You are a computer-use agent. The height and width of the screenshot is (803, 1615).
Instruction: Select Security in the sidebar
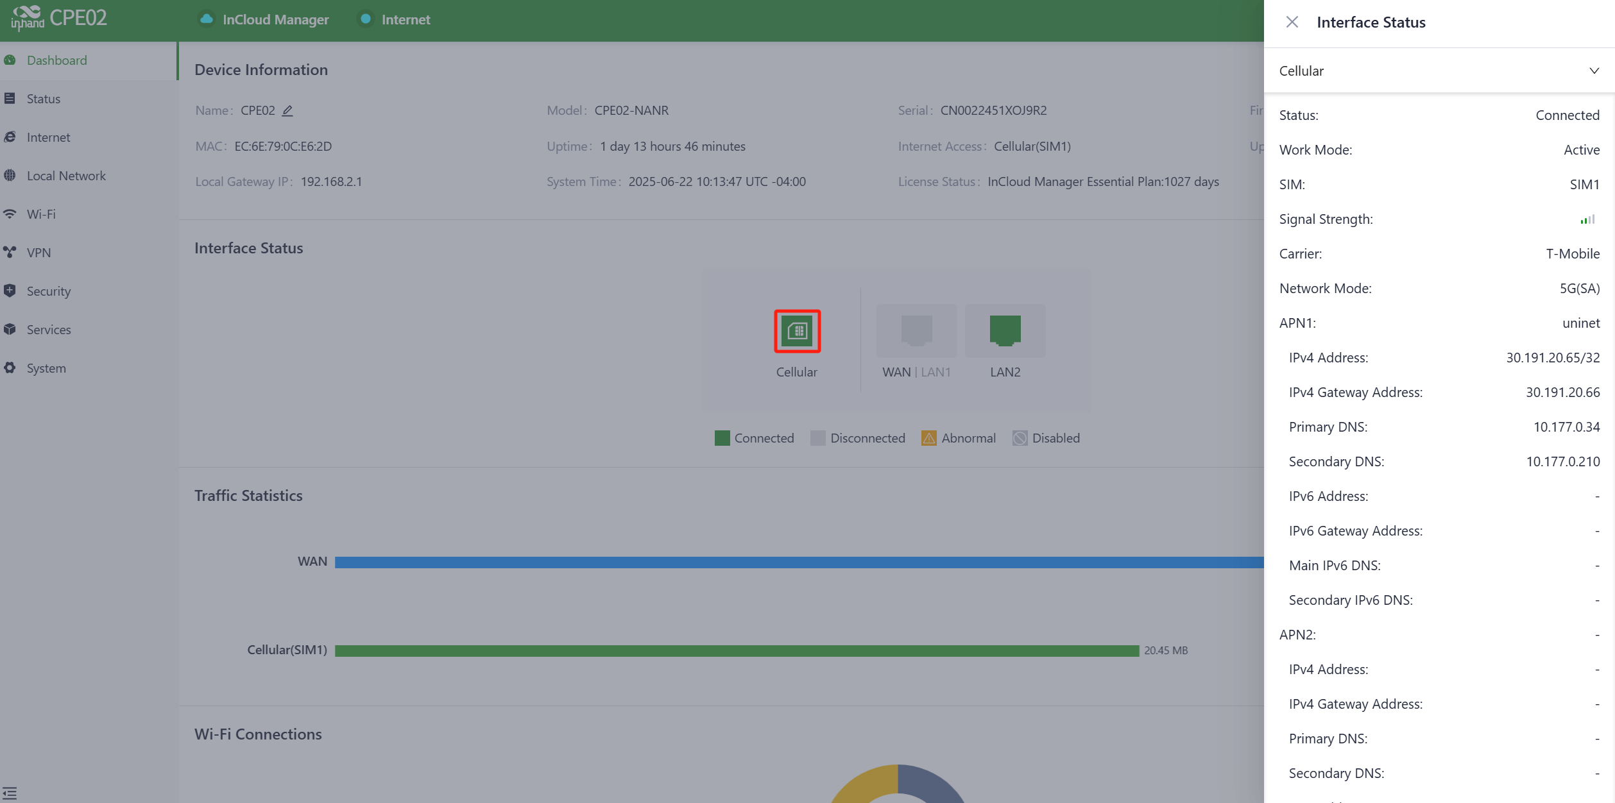[x=49, y=291]
